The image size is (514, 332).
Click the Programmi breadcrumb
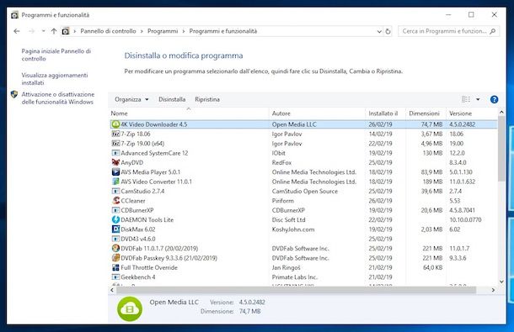[163, 31]
